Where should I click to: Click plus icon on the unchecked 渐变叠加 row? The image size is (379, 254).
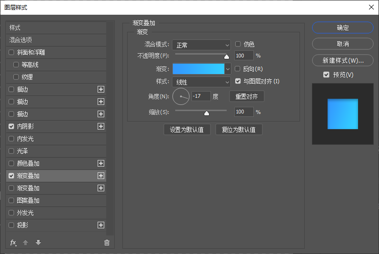click(101, 188)
